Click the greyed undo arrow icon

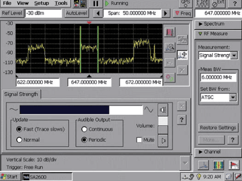coord(169,63)
